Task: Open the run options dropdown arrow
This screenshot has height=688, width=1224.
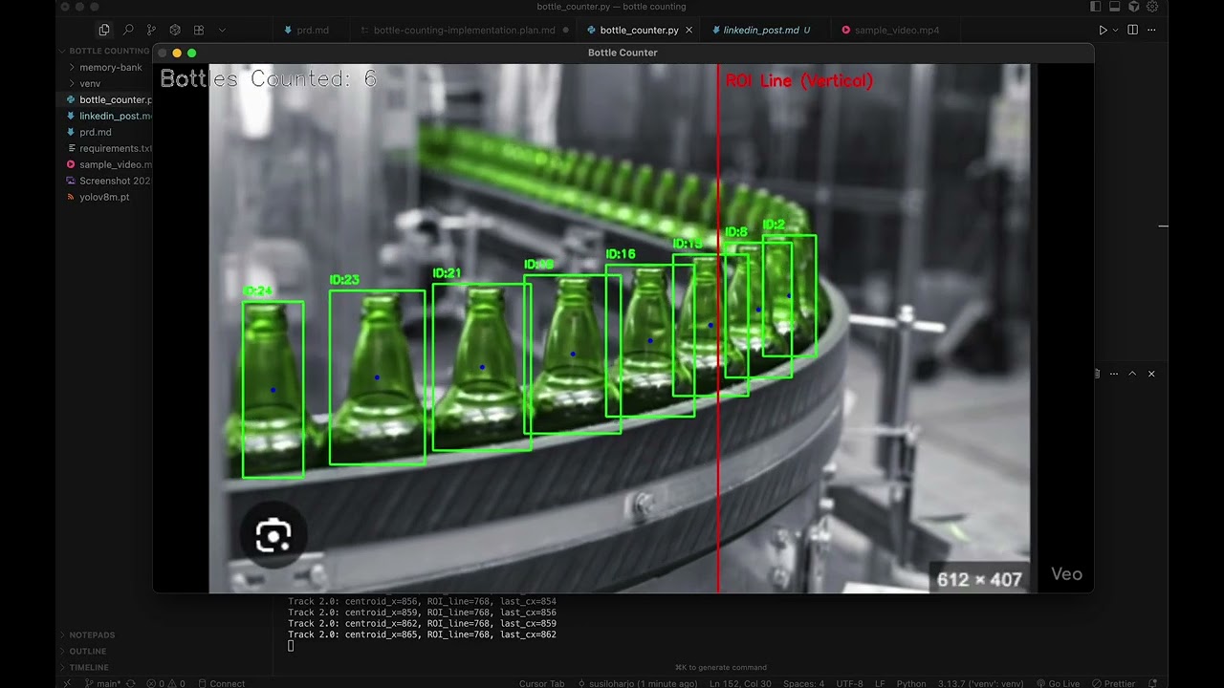Action: pyautogui.click(x=1115, y=30)
